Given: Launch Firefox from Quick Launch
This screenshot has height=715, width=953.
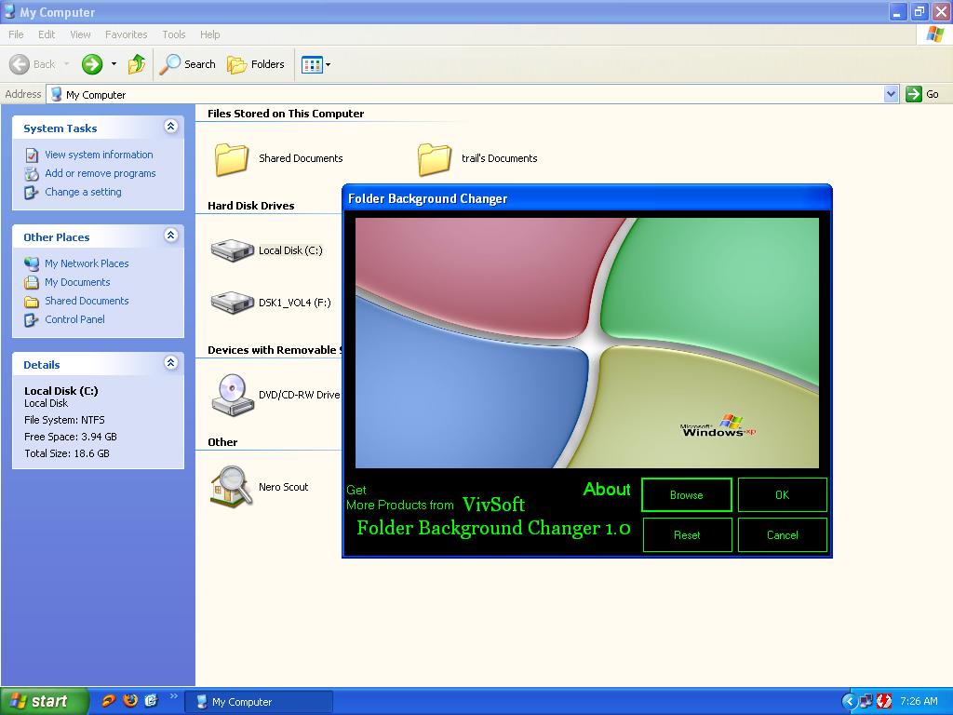Looking at the screenshot, I should click(x=130, y=701).
